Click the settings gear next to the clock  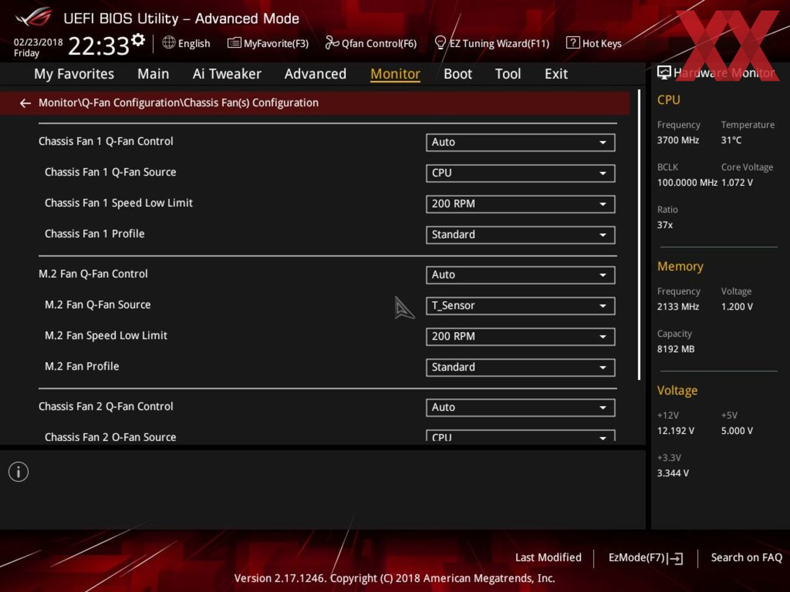138,39
